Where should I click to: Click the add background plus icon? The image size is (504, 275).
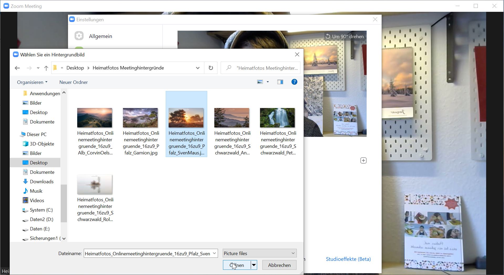click(x=363, y=160)
